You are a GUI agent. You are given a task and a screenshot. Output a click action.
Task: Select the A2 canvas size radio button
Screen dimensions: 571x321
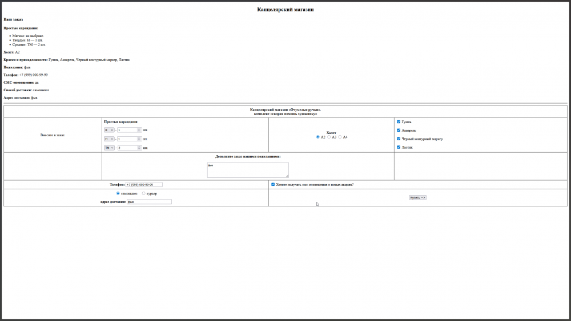pos(318,137)
